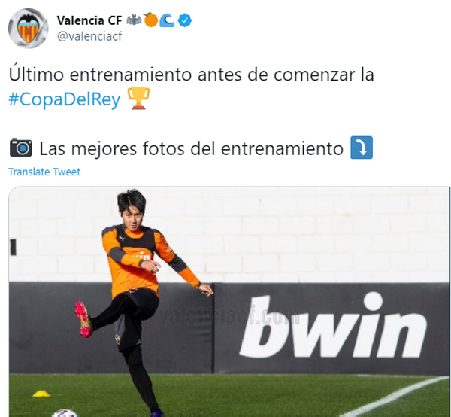The width and height of the screenshot is (451, 417).
Task: Open the Valencia CF display name
Action: tap(89, 20)
